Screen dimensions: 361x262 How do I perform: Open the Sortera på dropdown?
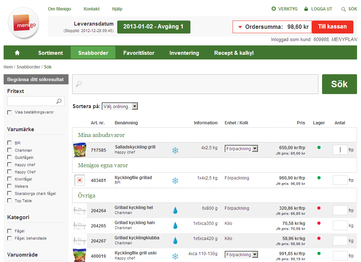coord(120,106)
